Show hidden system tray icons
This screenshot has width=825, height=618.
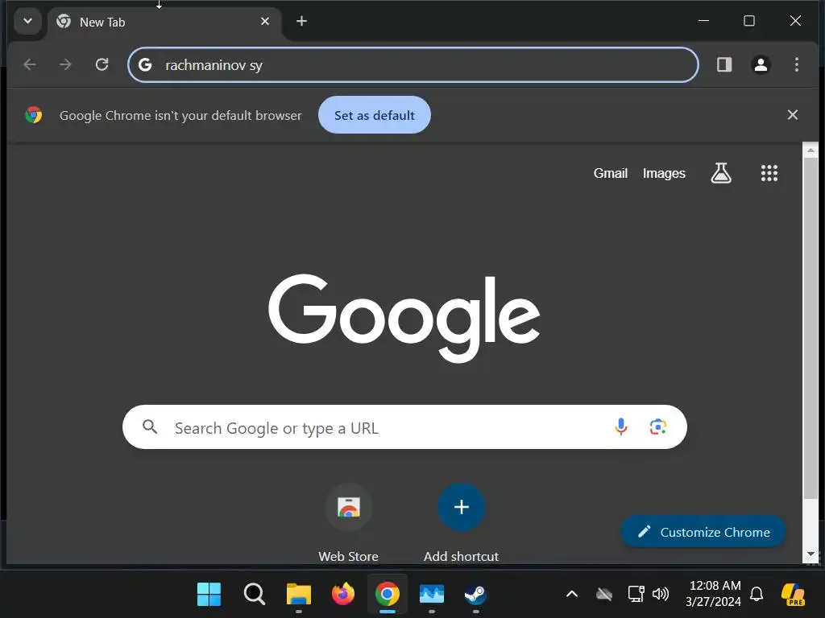tap(572, 594)
